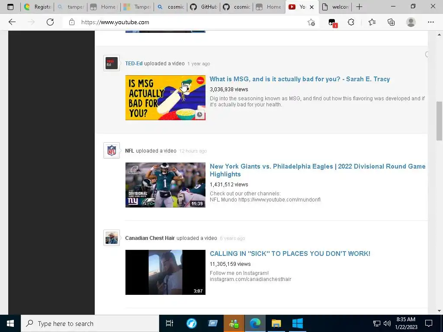Click '3,036,938 views' text
This screenshot has height=332, width=443.
coord(229,89)
